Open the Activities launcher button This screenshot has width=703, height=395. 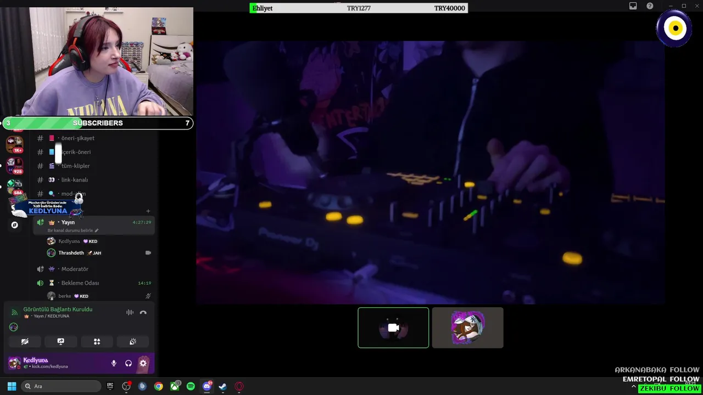point(97,341)
